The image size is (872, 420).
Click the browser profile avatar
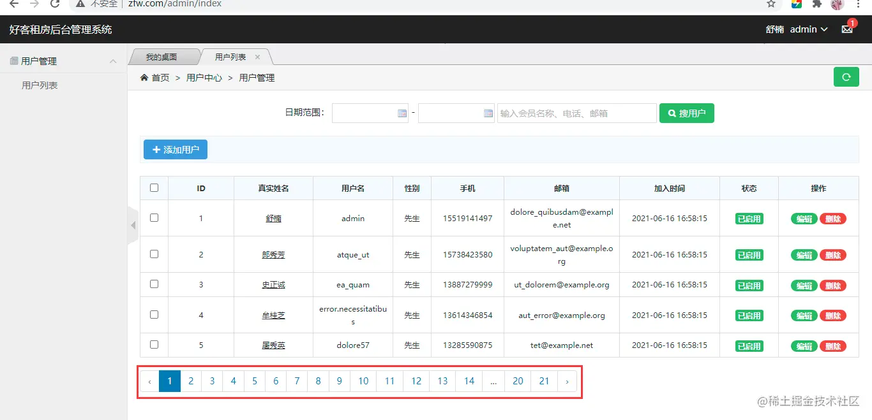(x=838, y=4)
